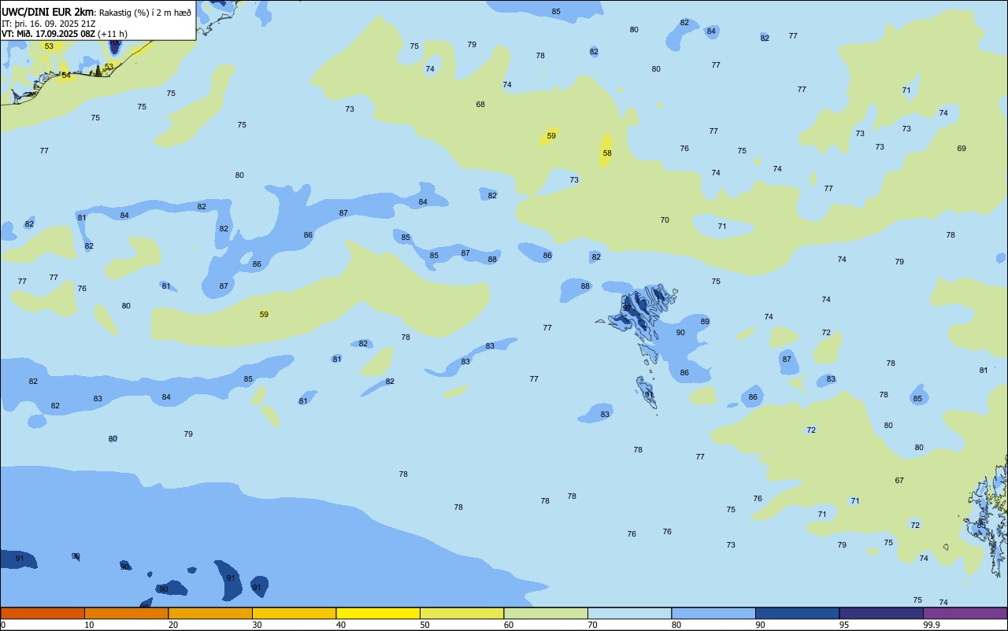1008x631 pixels.
Task: Click the '99.9' legend tick label
Action: point(932,625)
